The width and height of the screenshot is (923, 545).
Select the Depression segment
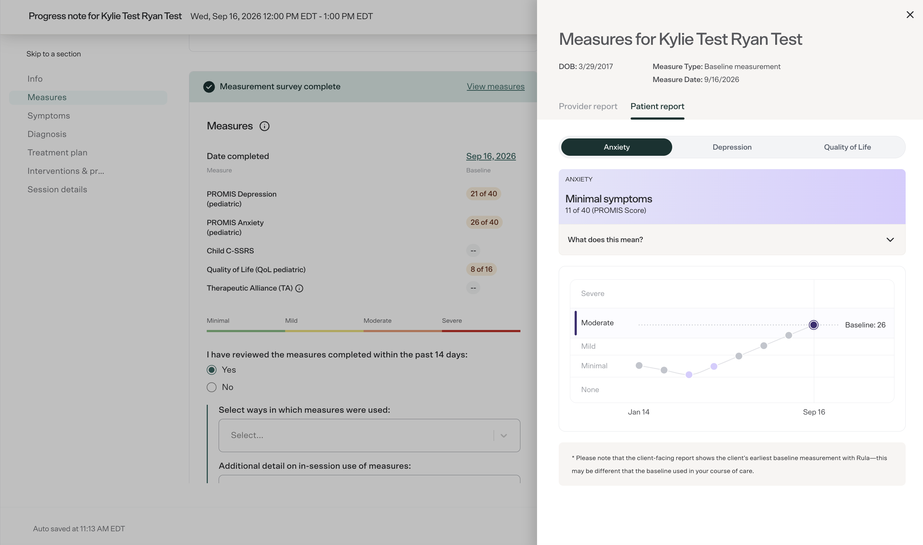[x=732, y=147]
